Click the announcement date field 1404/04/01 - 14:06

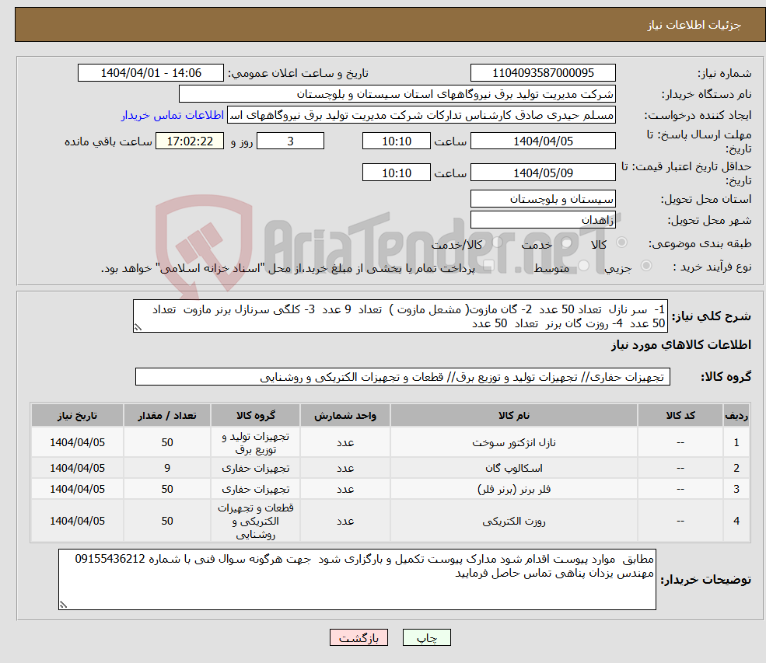(150, 73)
